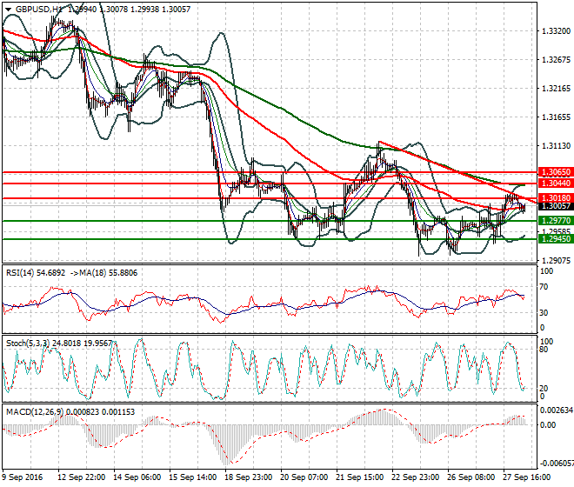Select the 1.31130 price scale value
574x487 pixels.
556,146
